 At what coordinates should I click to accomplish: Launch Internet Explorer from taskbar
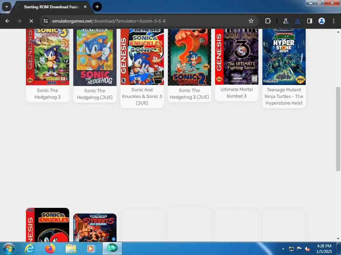click(29, 248)
